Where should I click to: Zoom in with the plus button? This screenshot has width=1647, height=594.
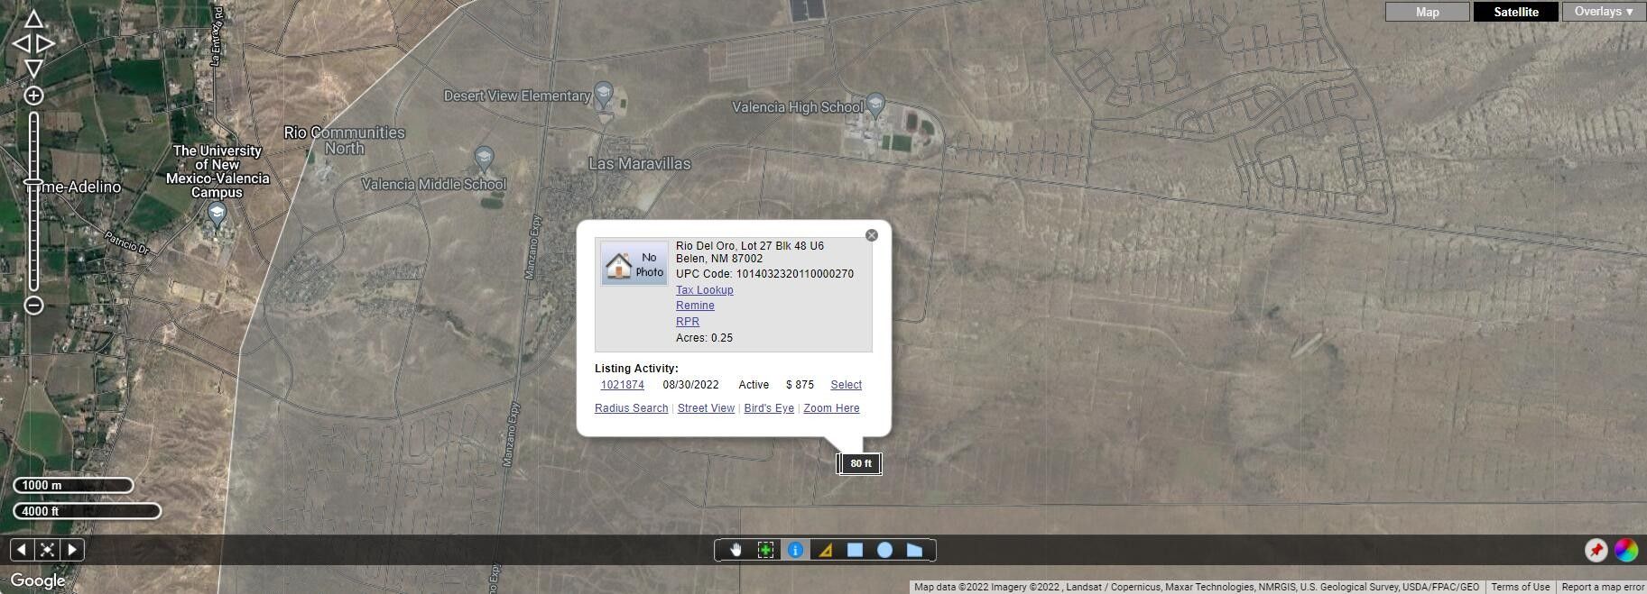click(33, 96)
